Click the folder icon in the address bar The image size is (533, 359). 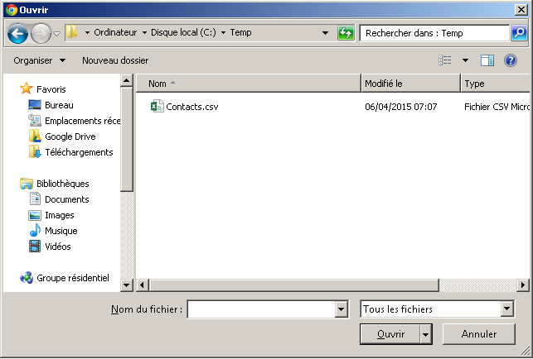[x=71, y=32]
